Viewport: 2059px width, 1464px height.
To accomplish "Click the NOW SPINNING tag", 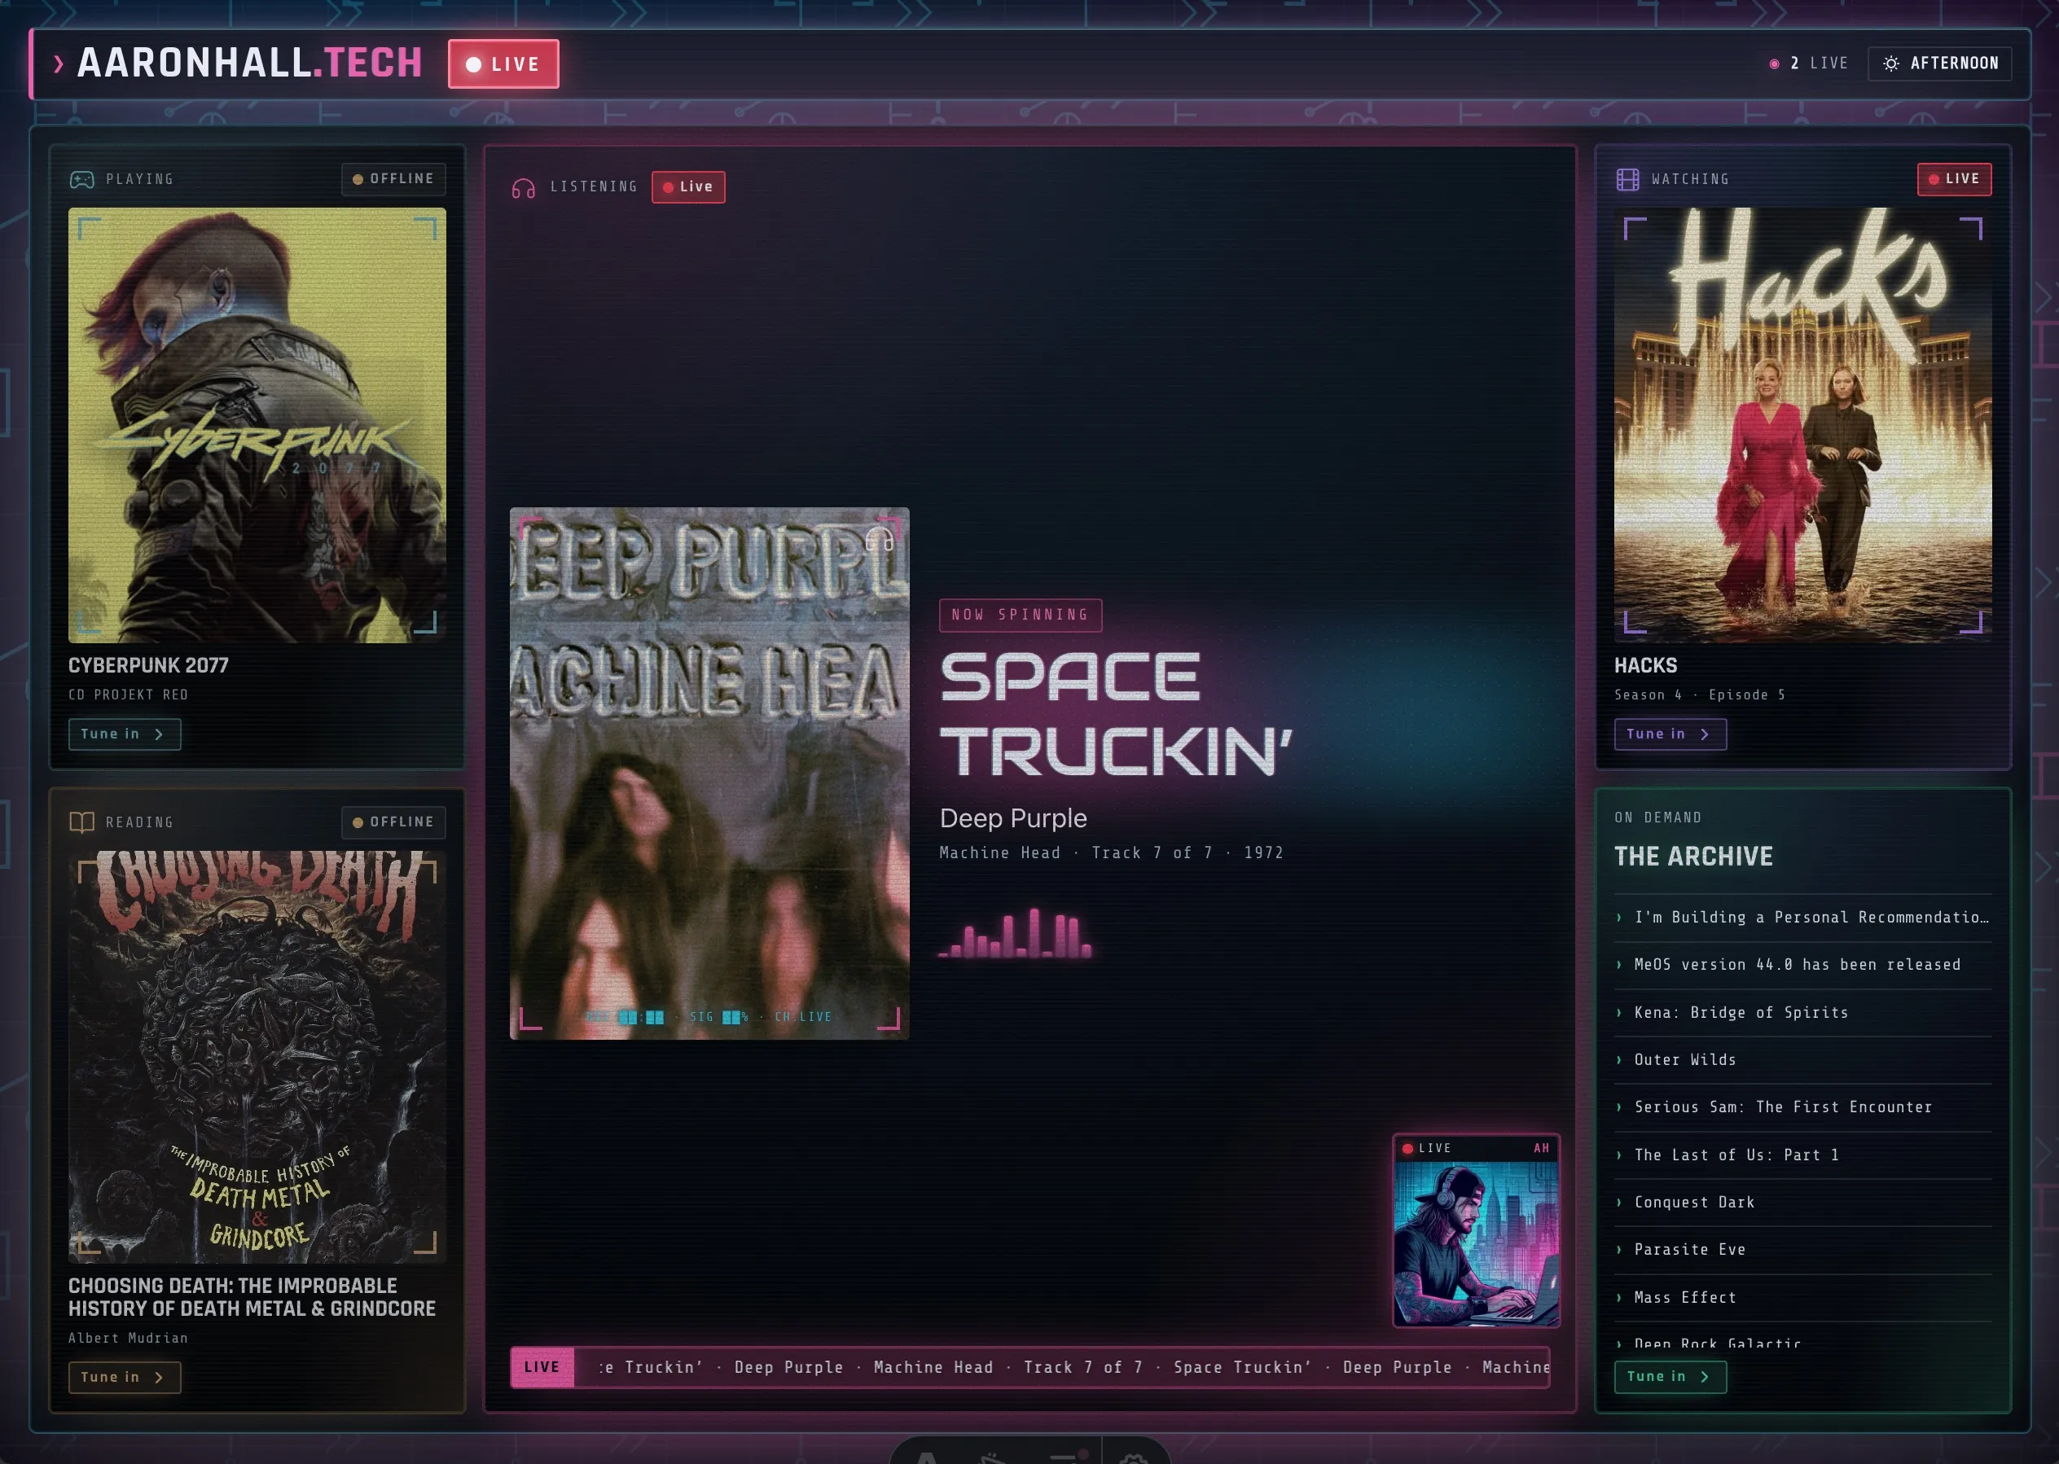I will click(x=1021, y=615).
